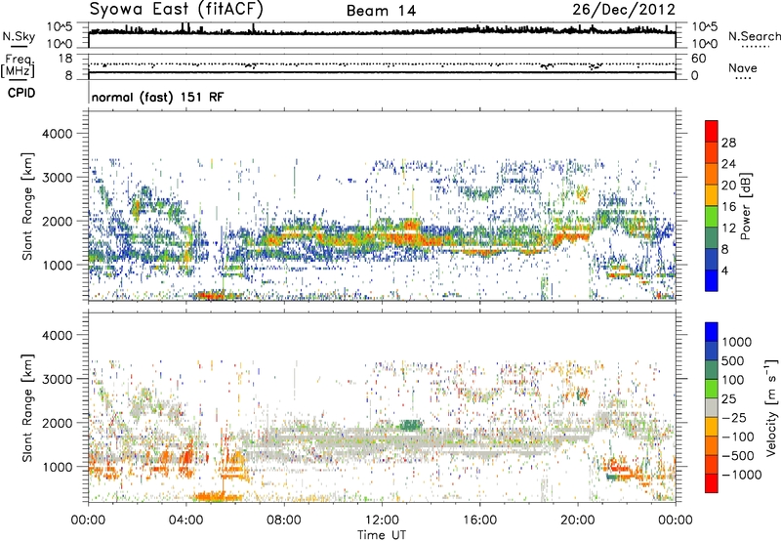Click the 'Nave' legend label
The width and height of the screenshot is (781, 541).
743,67
